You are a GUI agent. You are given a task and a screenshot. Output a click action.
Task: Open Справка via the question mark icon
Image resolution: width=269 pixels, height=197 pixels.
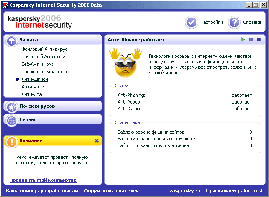(x=234, y=23)
